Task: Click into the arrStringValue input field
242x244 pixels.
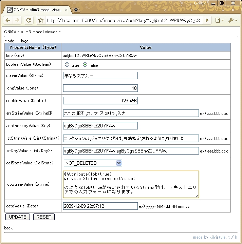Action: tap(131, 113)
